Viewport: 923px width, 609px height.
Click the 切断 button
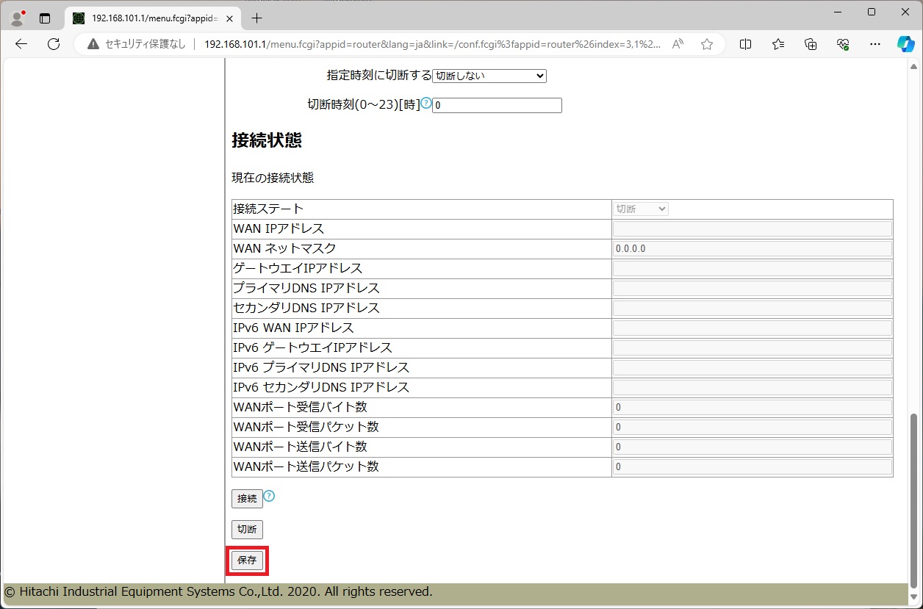(x=247, y=529)
